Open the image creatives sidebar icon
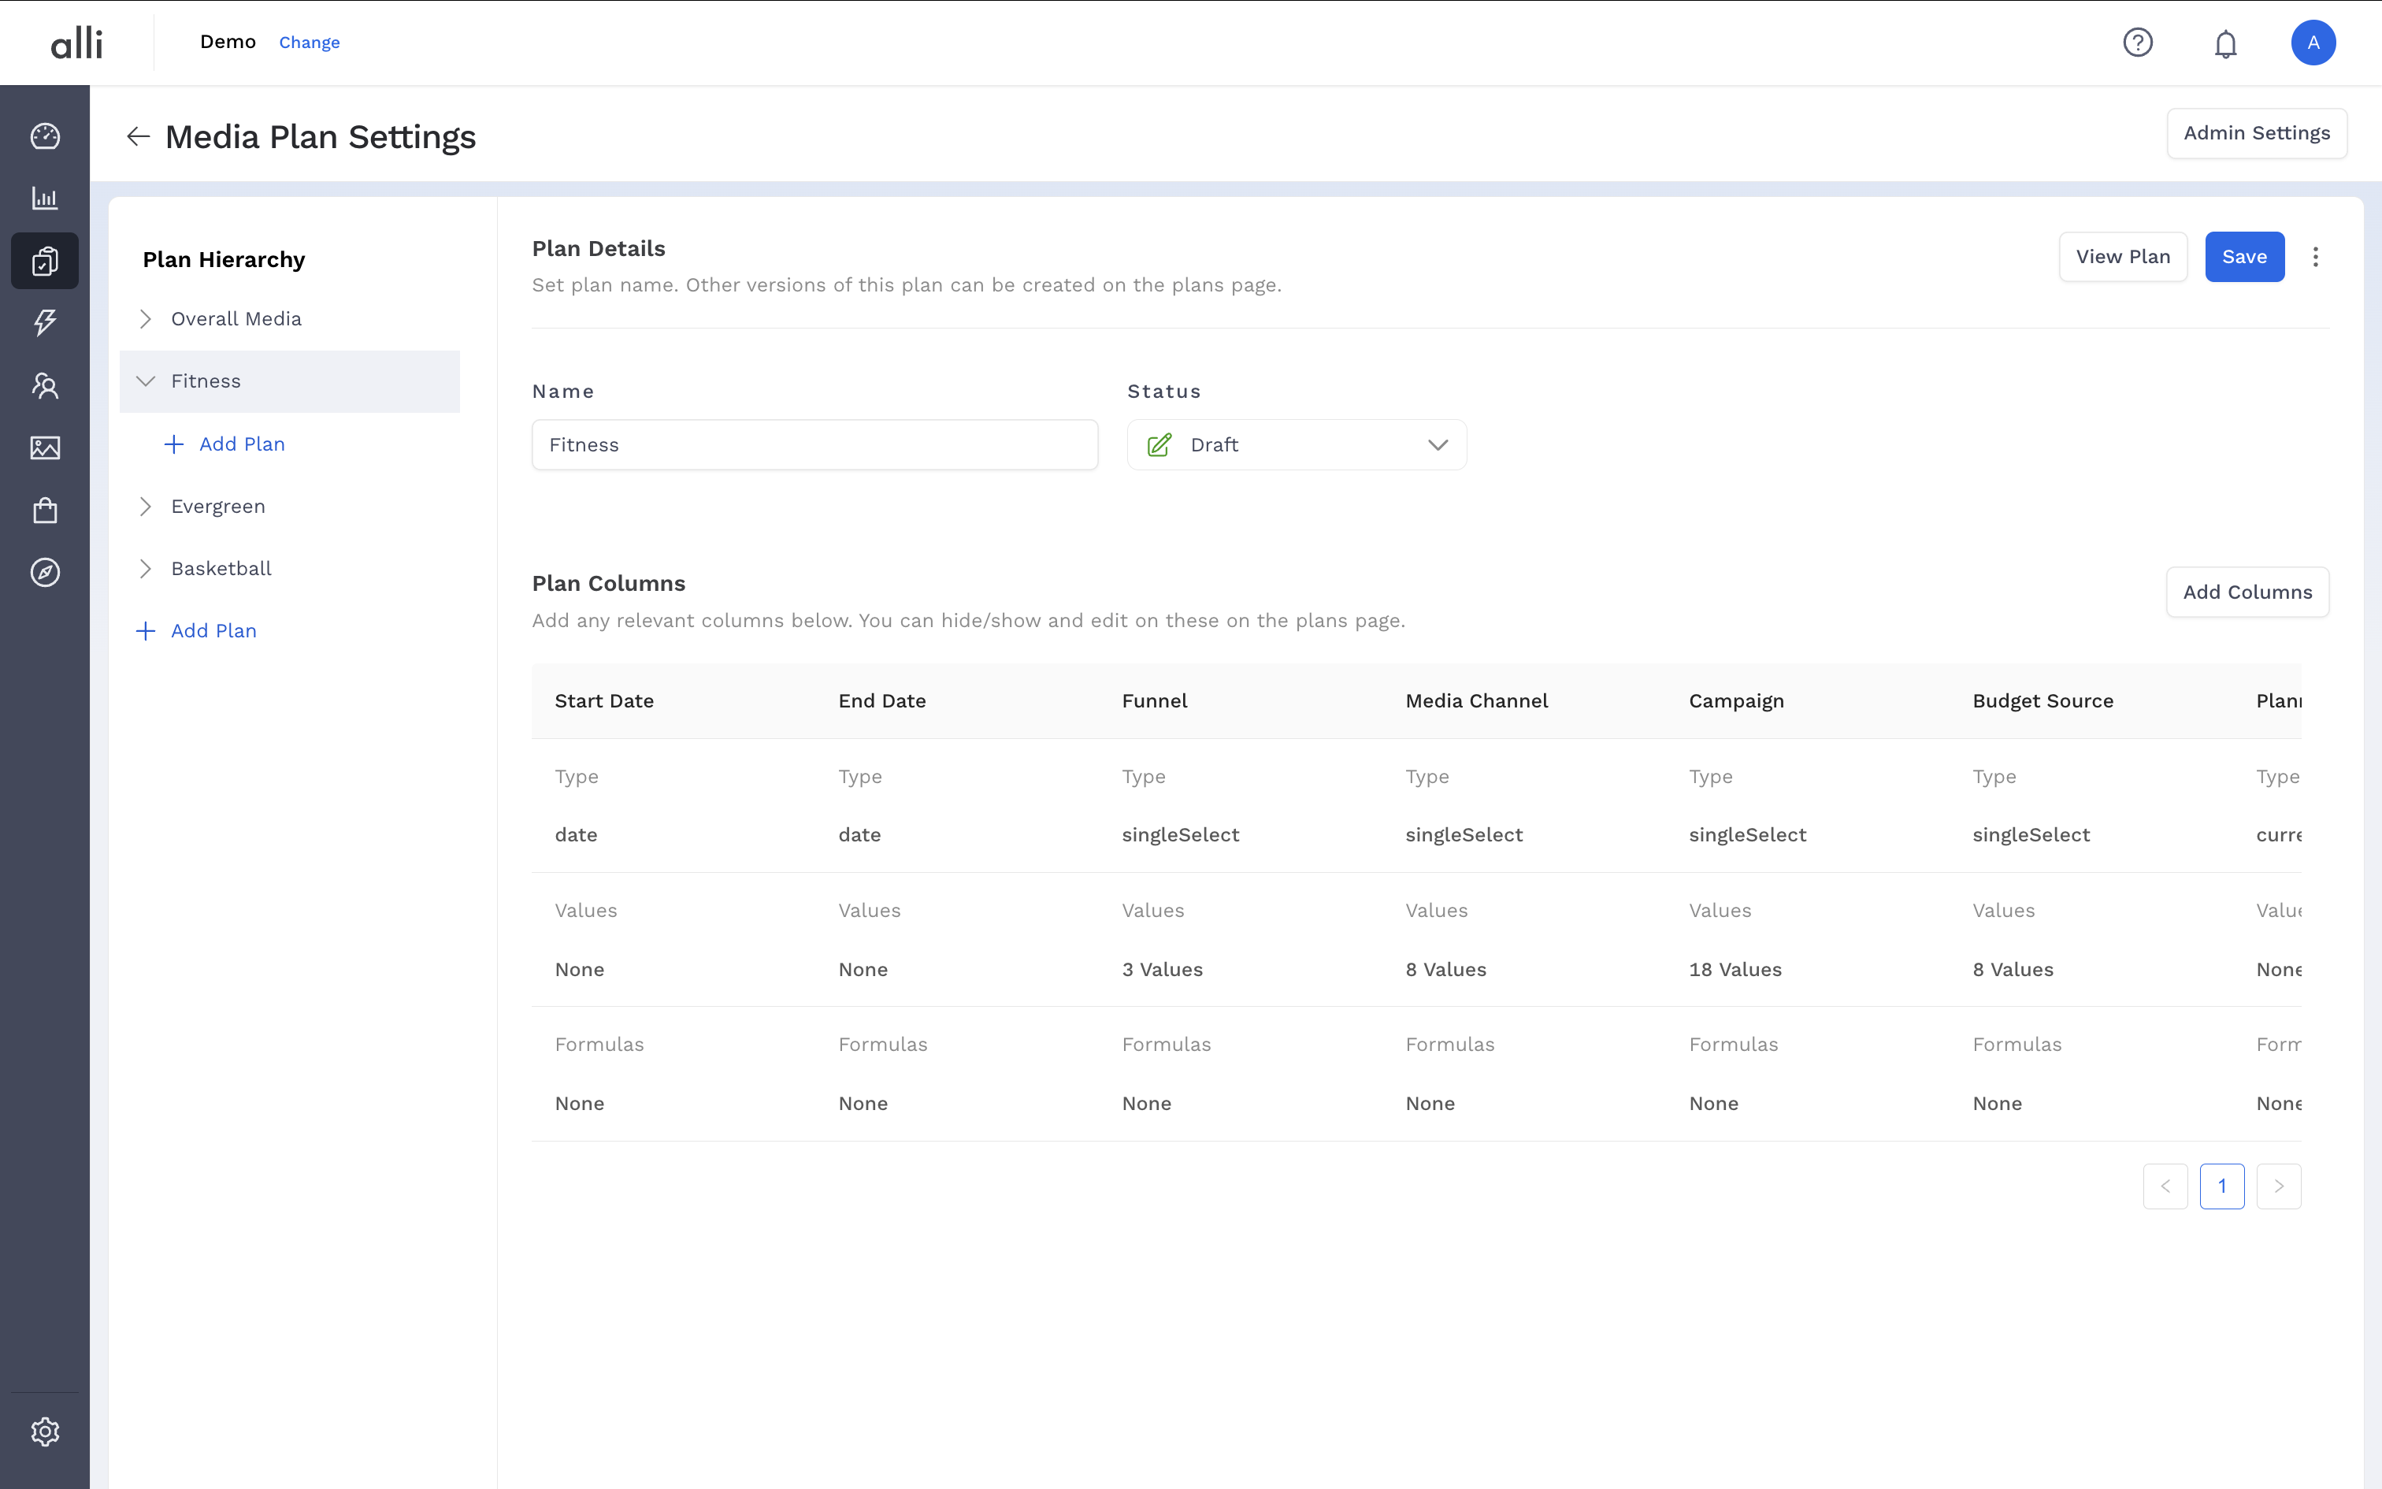The width and height of the screenshot is (2382, 1489). (x=45, y=448)
